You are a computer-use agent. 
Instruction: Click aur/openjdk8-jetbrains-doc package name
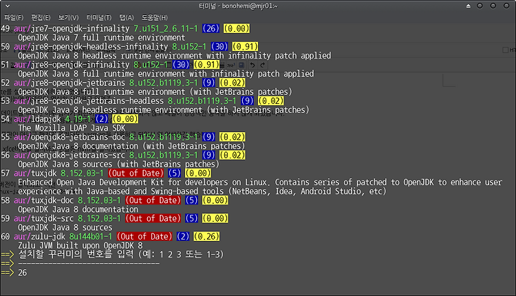click(69, 137)
